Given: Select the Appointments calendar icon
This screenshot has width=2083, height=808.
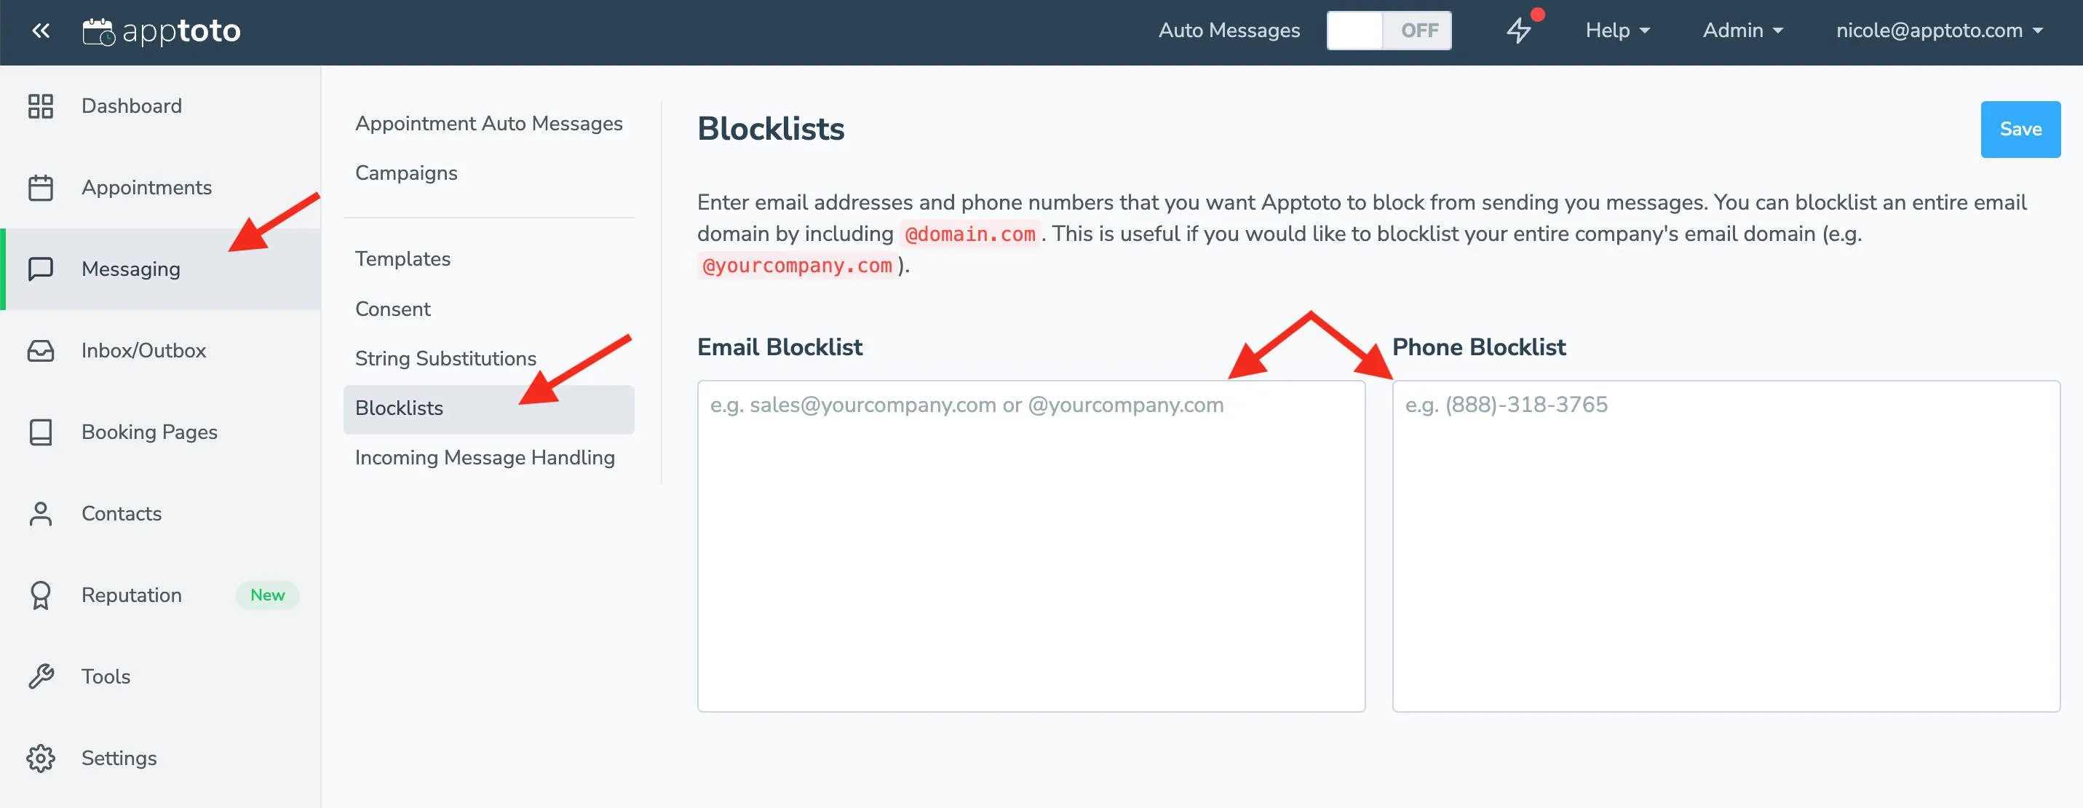Looking at the screenshot, I should click(x=41, y=187).
